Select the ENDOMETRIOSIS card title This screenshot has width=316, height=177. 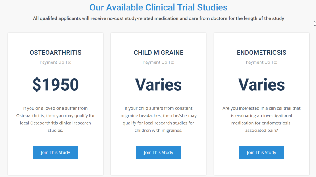tap(261, 53)
